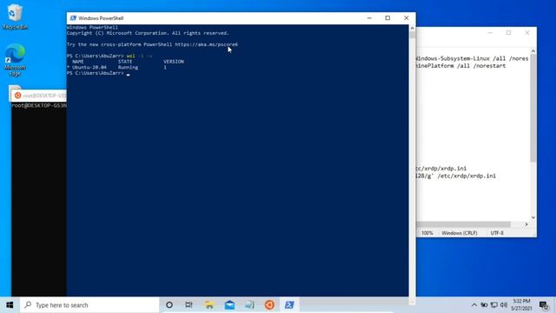Click the 100% zoom level in Notepad's status bar
The width and height of the screenshot is (556, 313).
click(427, 233)
